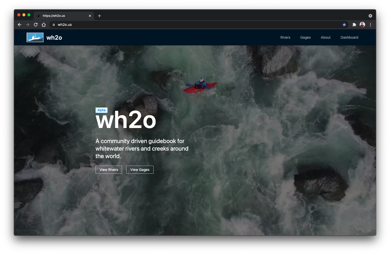Open the About nav item

tap(326, 37)
